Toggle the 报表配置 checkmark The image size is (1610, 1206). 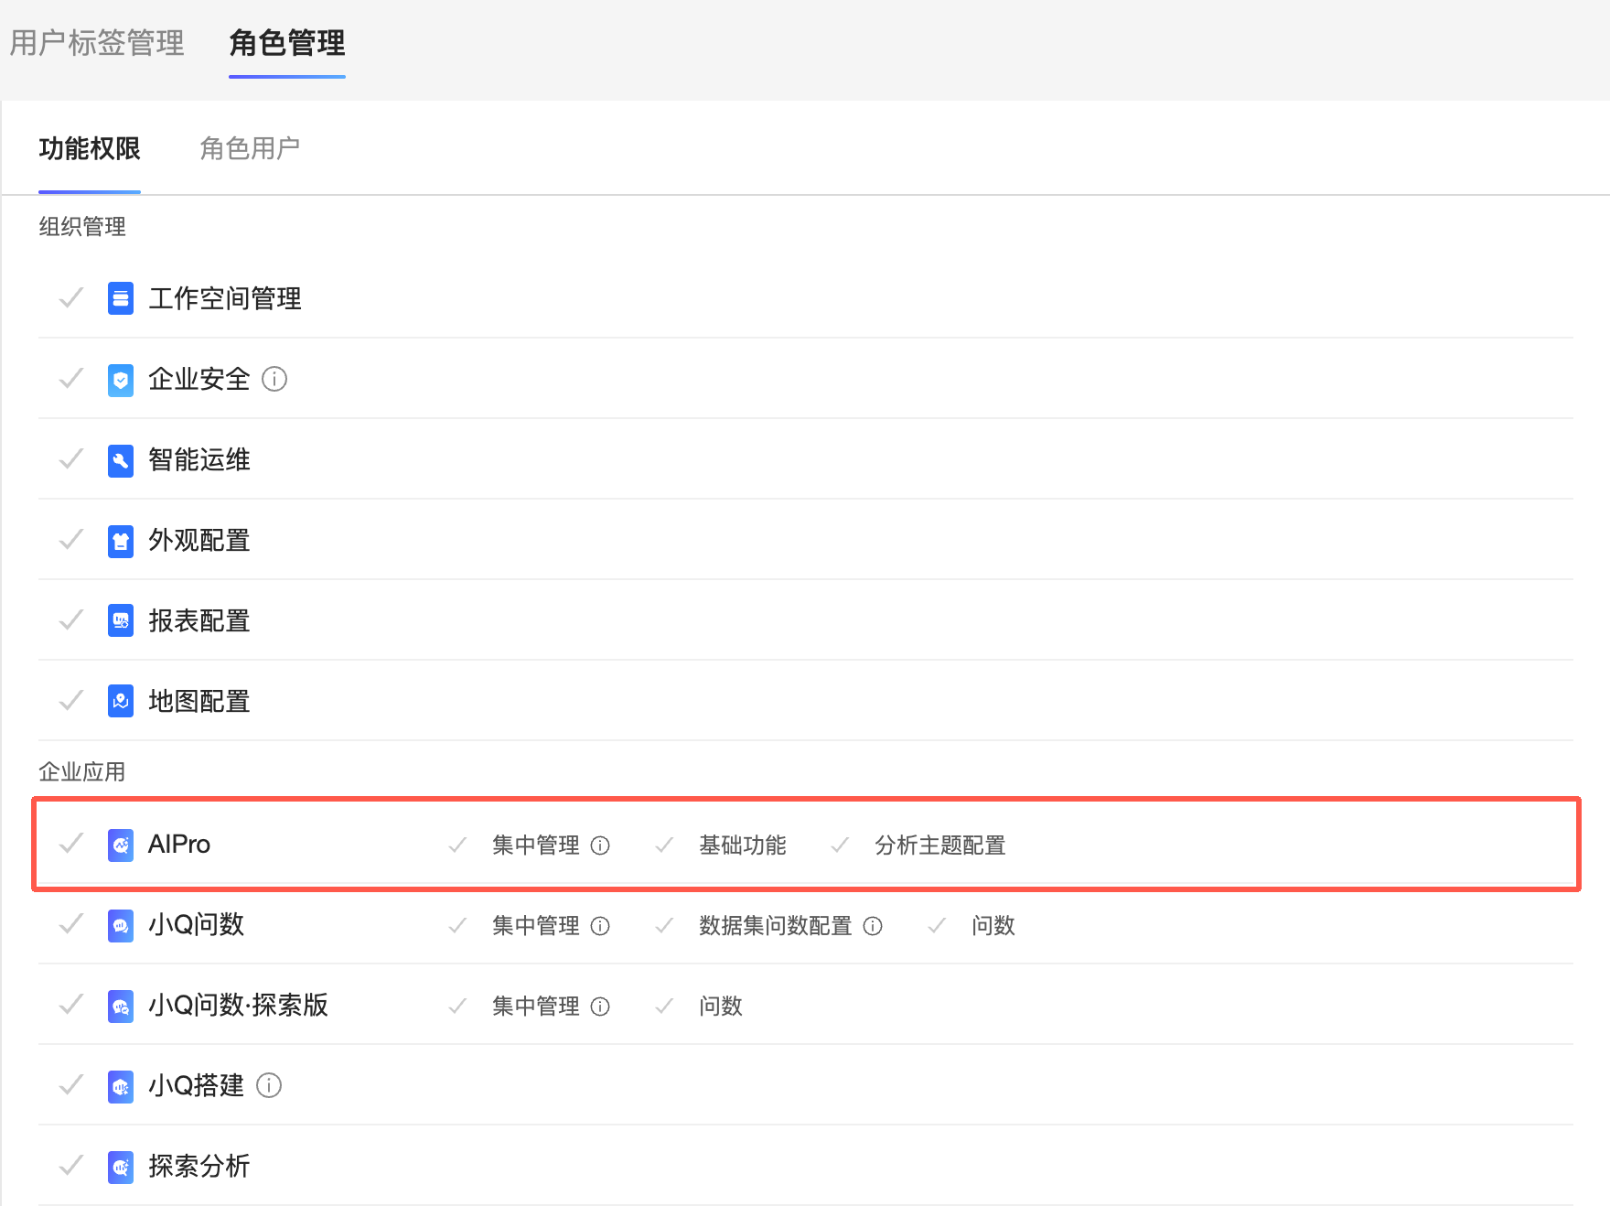tap(71, 619)
